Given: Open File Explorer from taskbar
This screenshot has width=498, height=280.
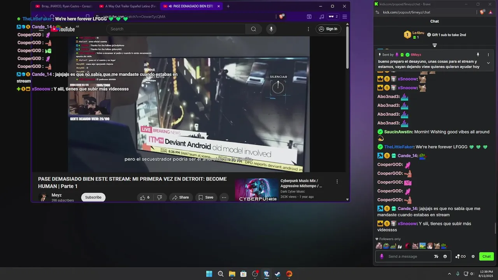Looking at the screenshot, I should [232, 274].
